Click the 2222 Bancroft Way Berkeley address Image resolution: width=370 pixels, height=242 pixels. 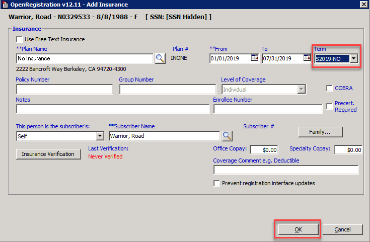(x=71, y=69)
